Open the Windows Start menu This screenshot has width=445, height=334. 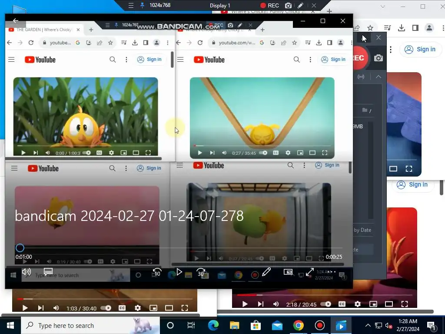[x=10, y=325]
